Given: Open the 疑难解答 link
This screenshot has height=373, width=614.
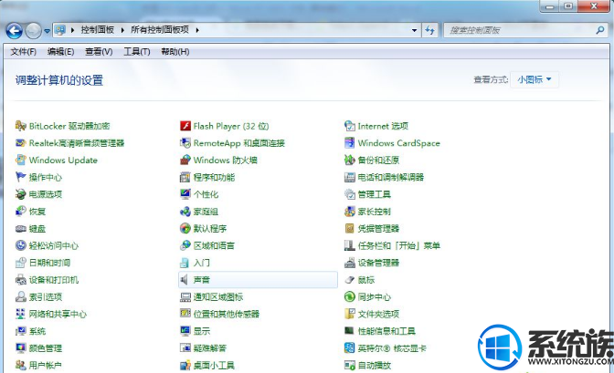Looking at the screenshot, I should 210,348.
